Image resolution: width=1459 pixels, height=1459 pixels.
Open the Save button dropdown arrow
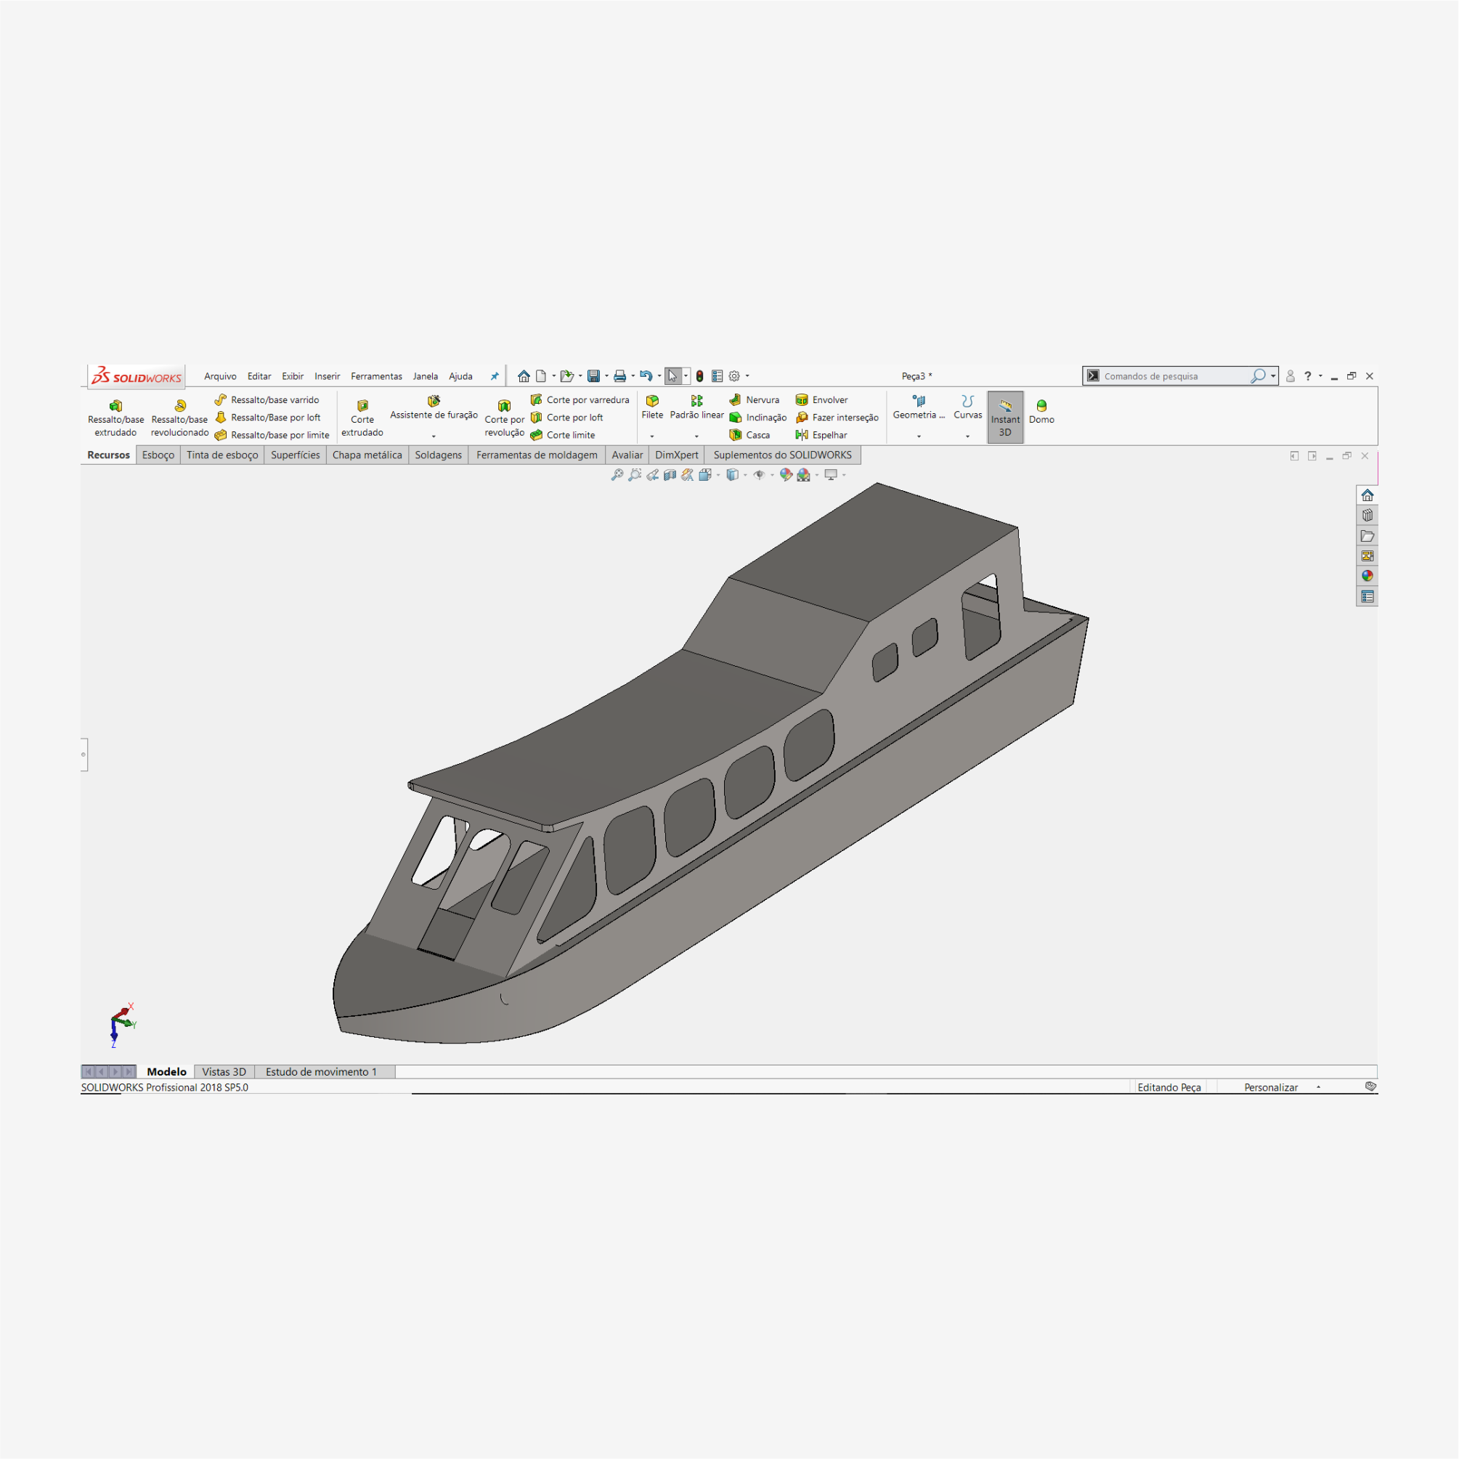click(606, 376)
